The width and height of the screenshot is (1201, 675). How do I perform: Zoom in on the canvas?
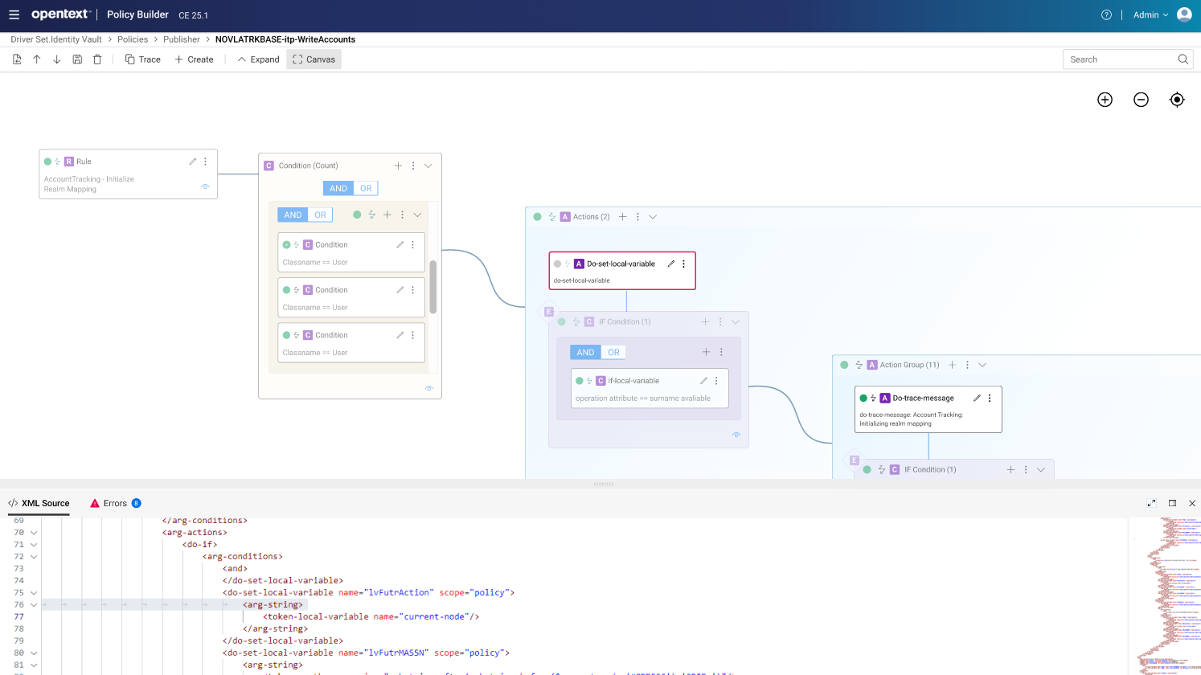tap(1105, 100)
